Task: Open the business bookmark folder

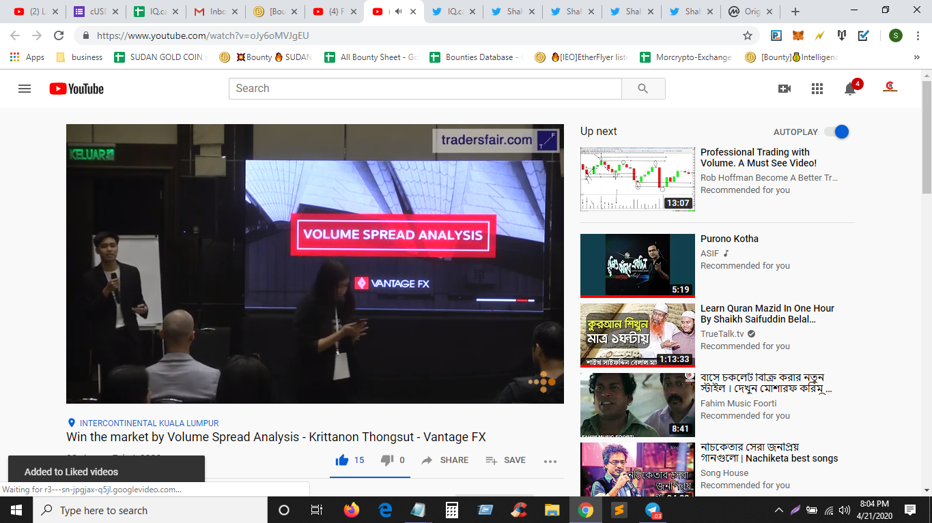Action: 80,57
